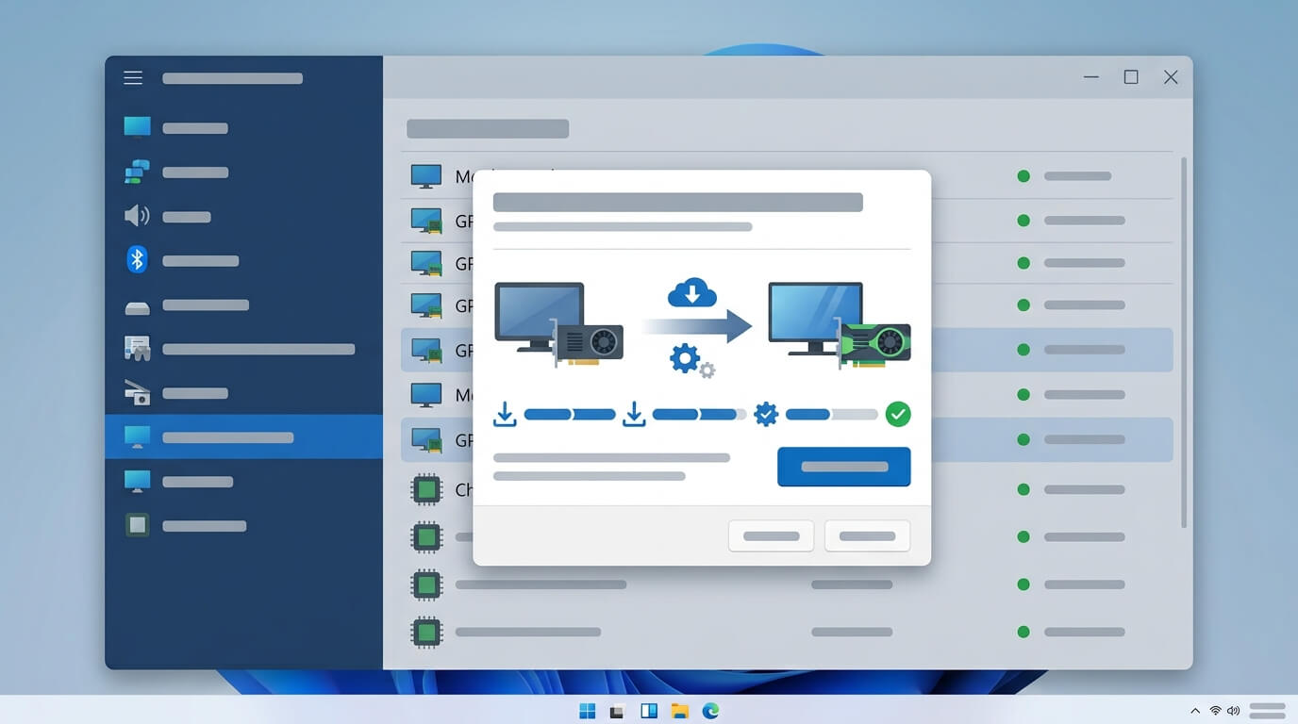Close the device manager window

pos(1171,77)
